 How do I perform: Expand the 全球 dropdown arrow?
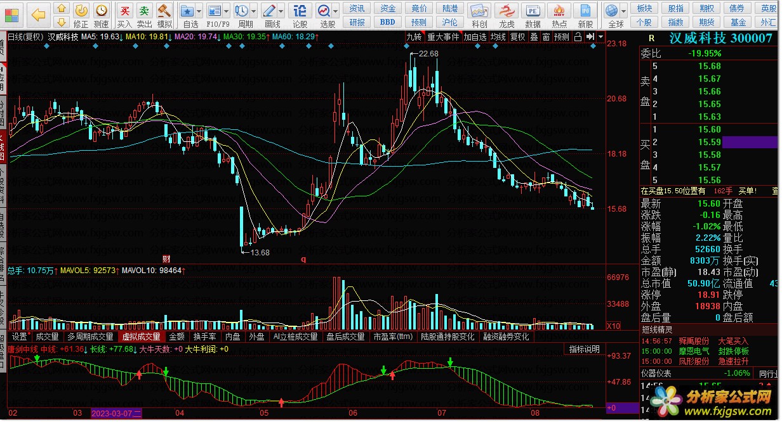(x=625, y=11)
